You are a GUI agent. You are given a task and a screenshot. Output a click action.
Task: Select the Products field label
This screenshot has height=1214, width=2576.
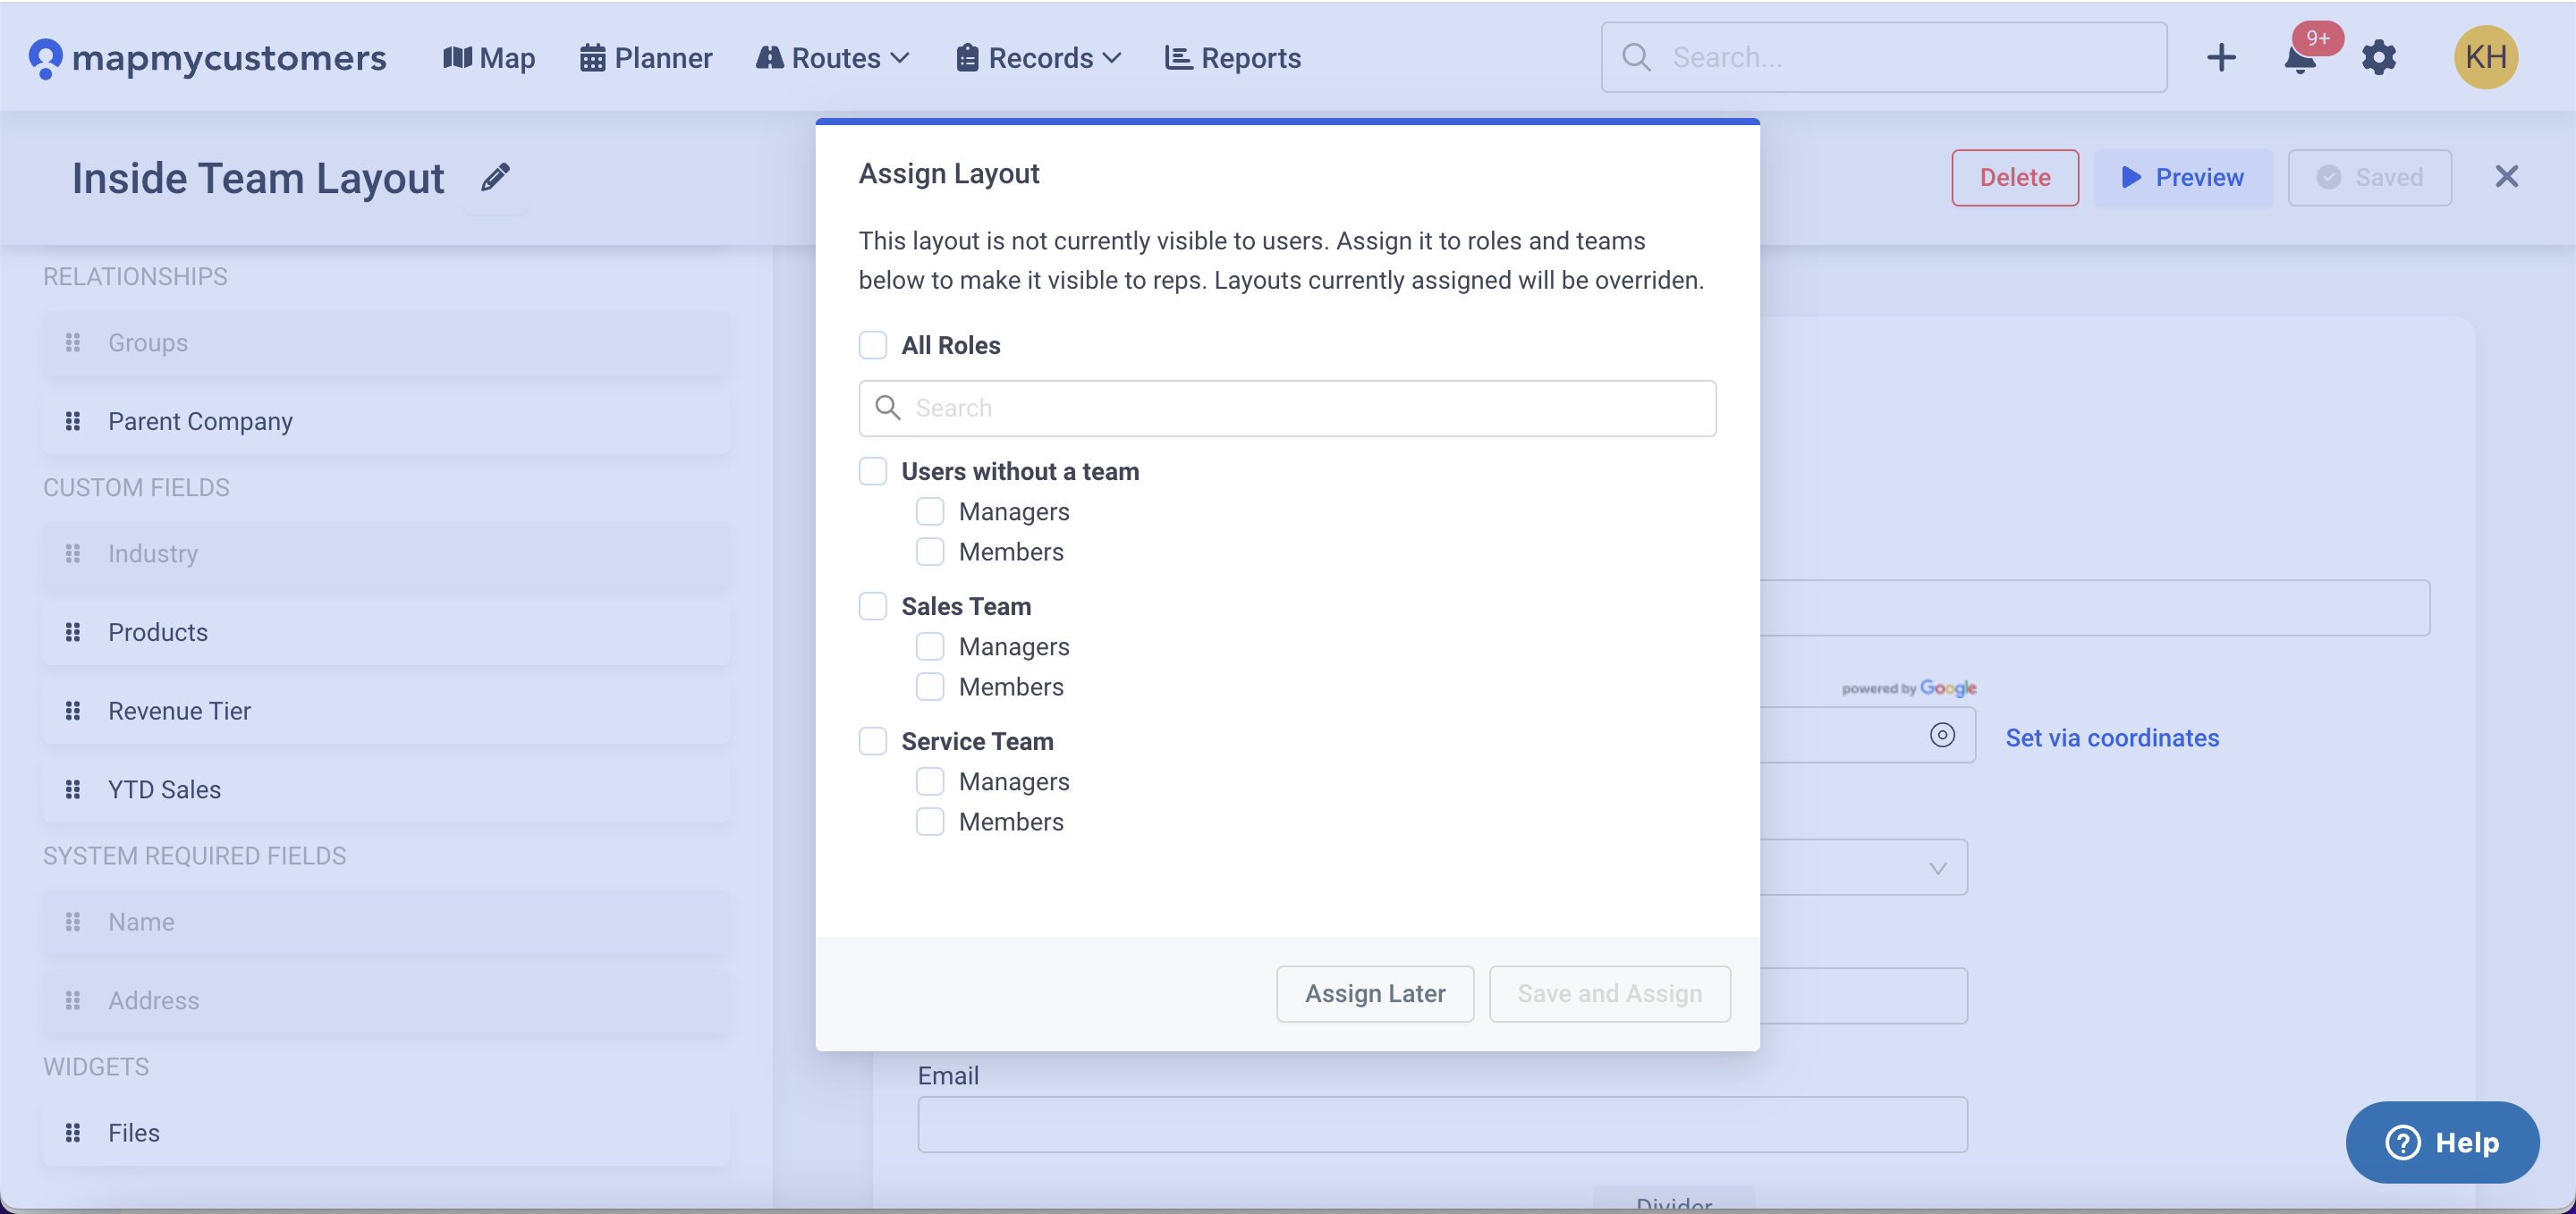(158, 633)
